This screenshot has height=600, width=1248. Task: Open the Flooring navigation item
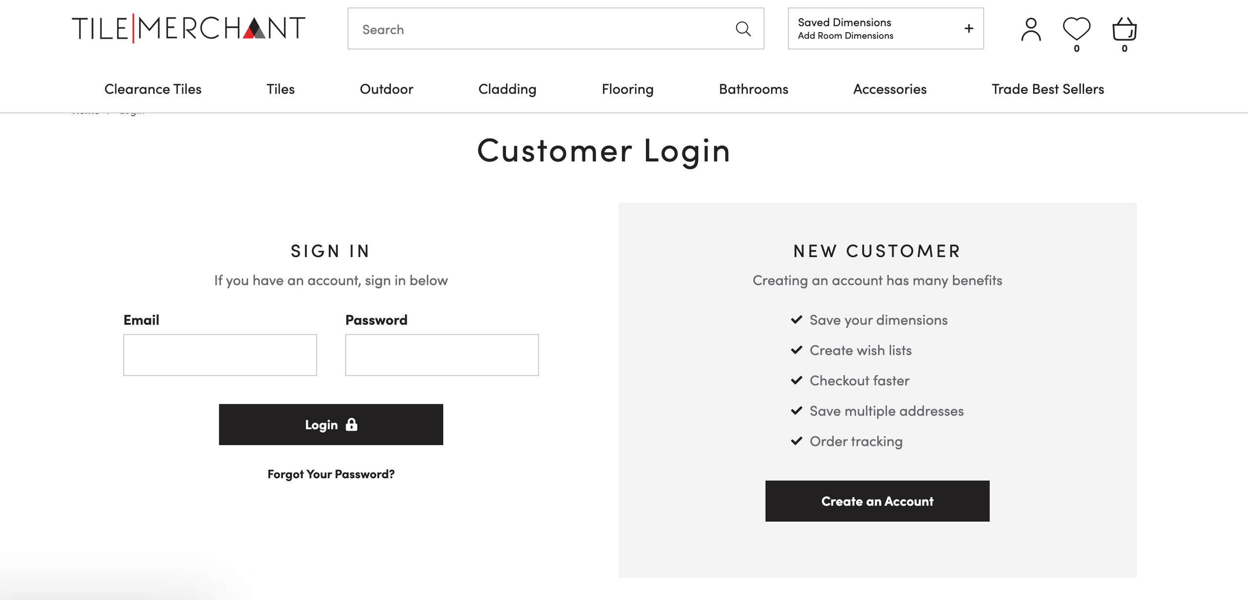pos(627,89)
